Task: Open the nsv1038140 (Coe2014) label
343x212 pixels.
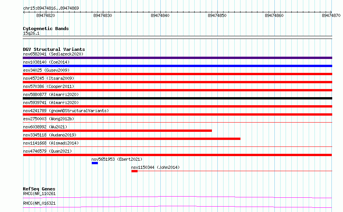Action: click(46, 62)
